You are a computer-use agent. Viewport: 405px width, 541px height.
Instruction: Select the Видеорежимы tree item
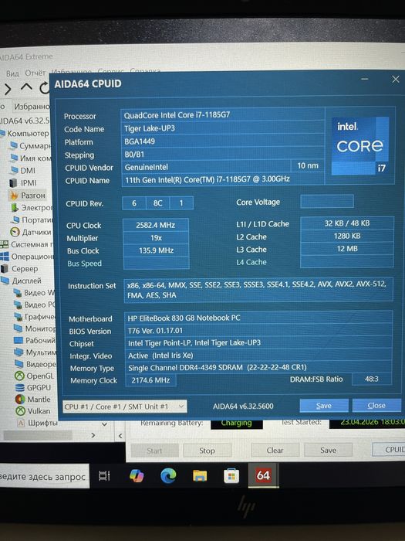pos(42,364)
